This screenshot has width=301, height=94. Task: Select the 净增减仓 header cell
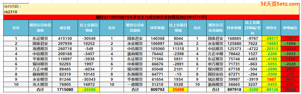pyautogui.click(x=290, y=28)
